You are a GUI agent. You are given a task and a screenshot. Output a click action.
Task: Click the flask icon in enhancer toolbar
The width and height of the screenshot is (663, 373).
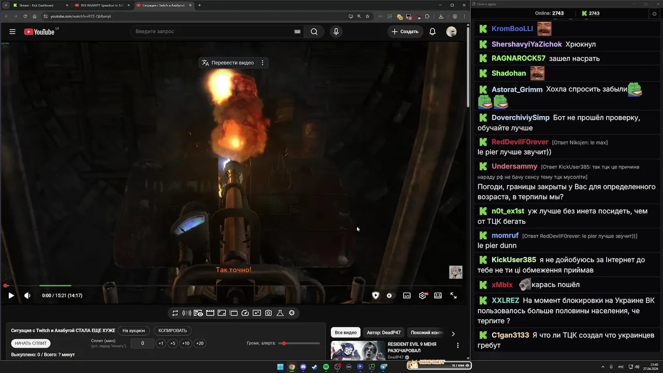[x=280, y=313]
